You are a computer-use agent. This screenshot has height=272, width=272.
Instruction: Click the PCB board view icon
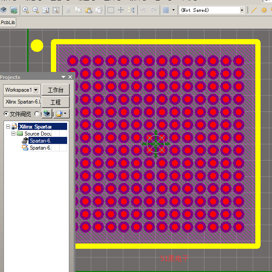14,10
